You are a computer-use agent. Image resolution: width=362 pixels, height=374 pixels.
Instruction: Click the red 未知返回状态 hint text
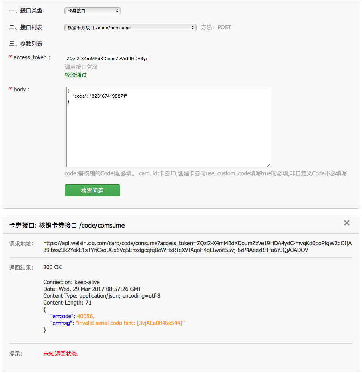(61, 353)
